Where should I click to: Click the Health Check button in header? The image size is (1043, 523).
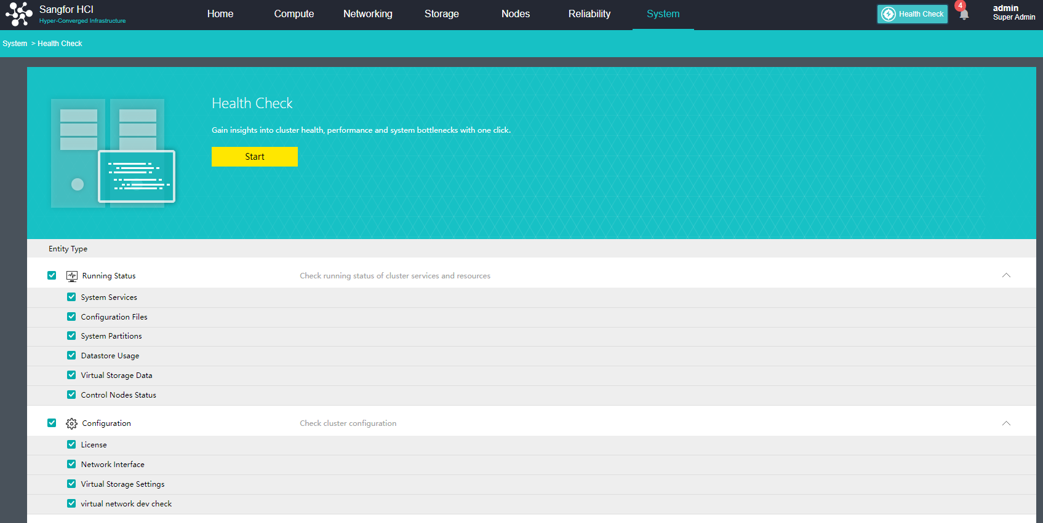click(913, 14)
